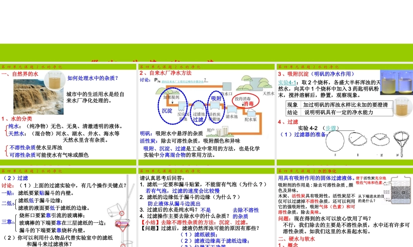Click the red 【小结】 summary line

point(195,222)
